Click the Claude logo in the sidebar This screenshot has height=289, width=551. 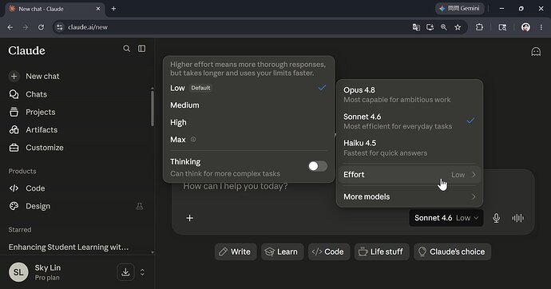coord(26,50)
